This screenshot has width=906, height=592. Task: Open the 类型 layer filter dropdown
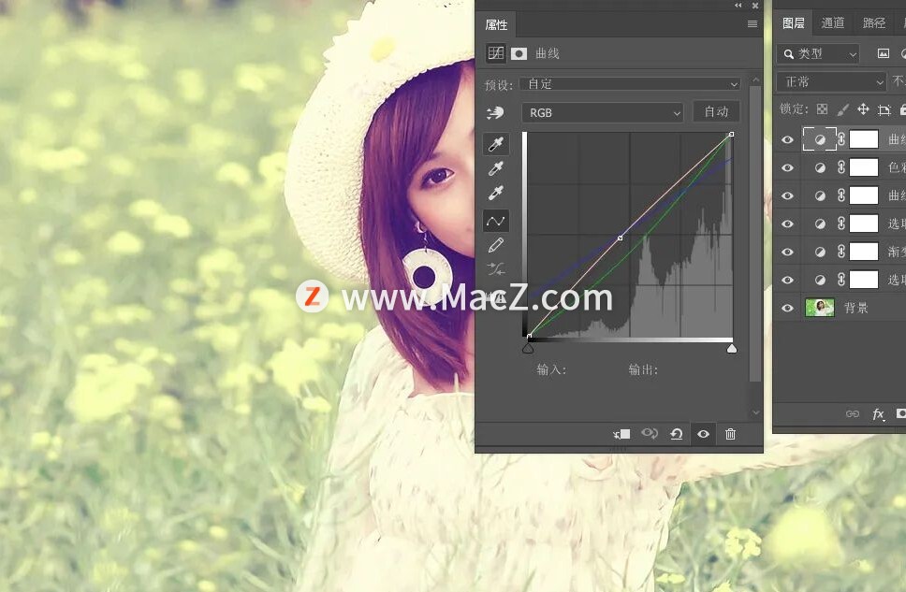click(x=818, y=53)
